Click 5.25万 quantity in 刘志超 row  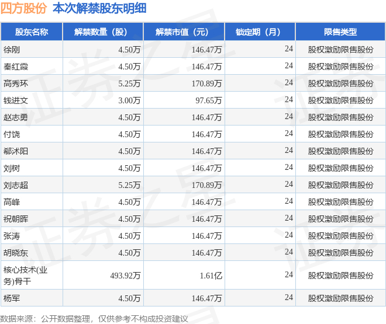129,185
